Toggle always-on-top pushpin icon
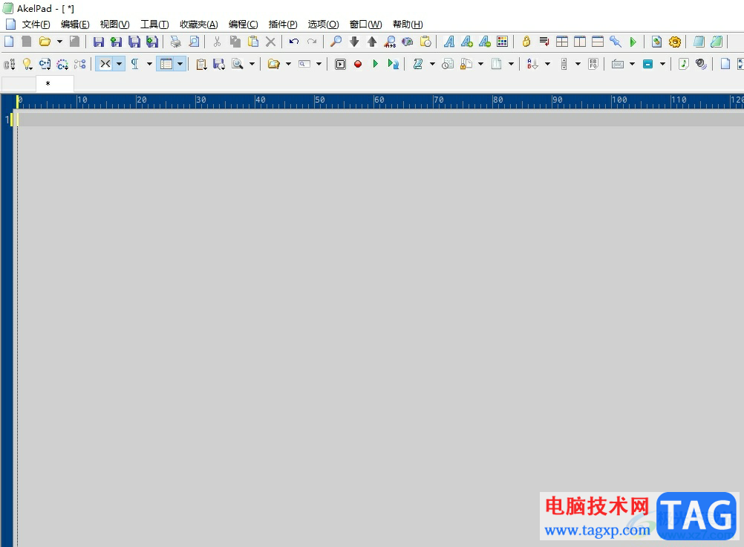 pos(616,42)
